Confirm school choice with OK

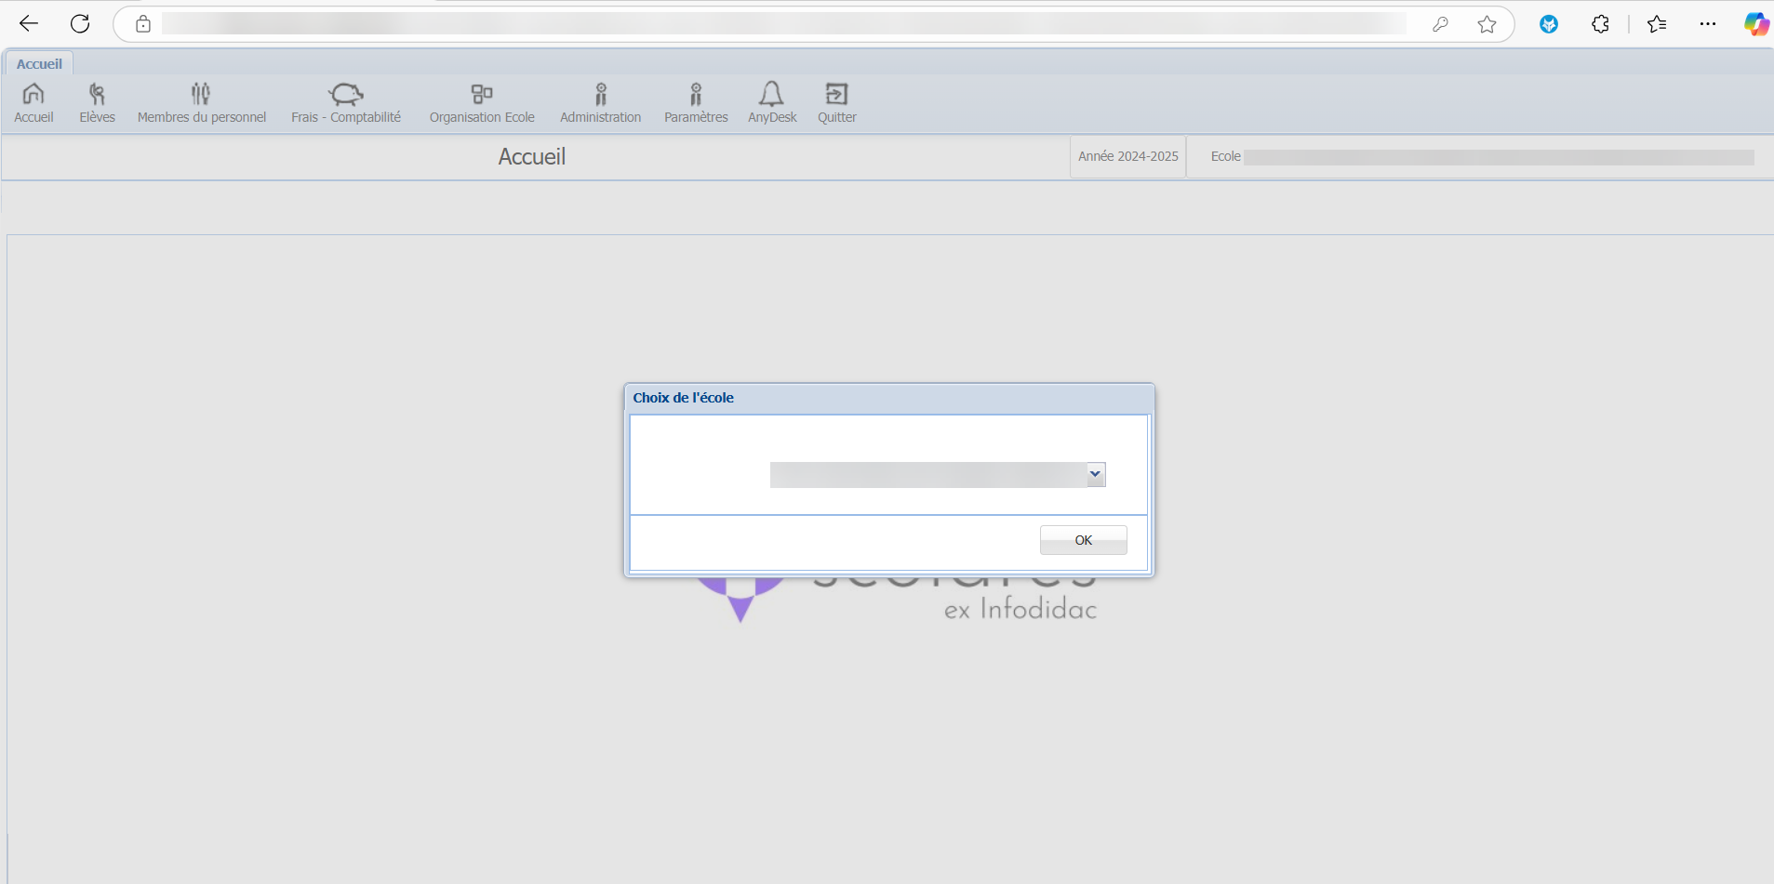1083,540
